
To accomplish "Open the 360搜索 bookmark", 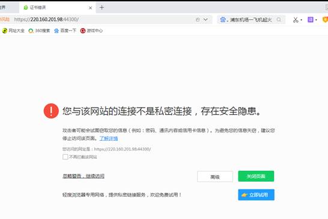I will click(39, 31).
